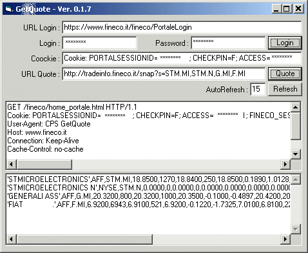This screenshot has width=308, height=253.
Task: Click the quotes pane's scroll-left arrow
Action: 12,239
